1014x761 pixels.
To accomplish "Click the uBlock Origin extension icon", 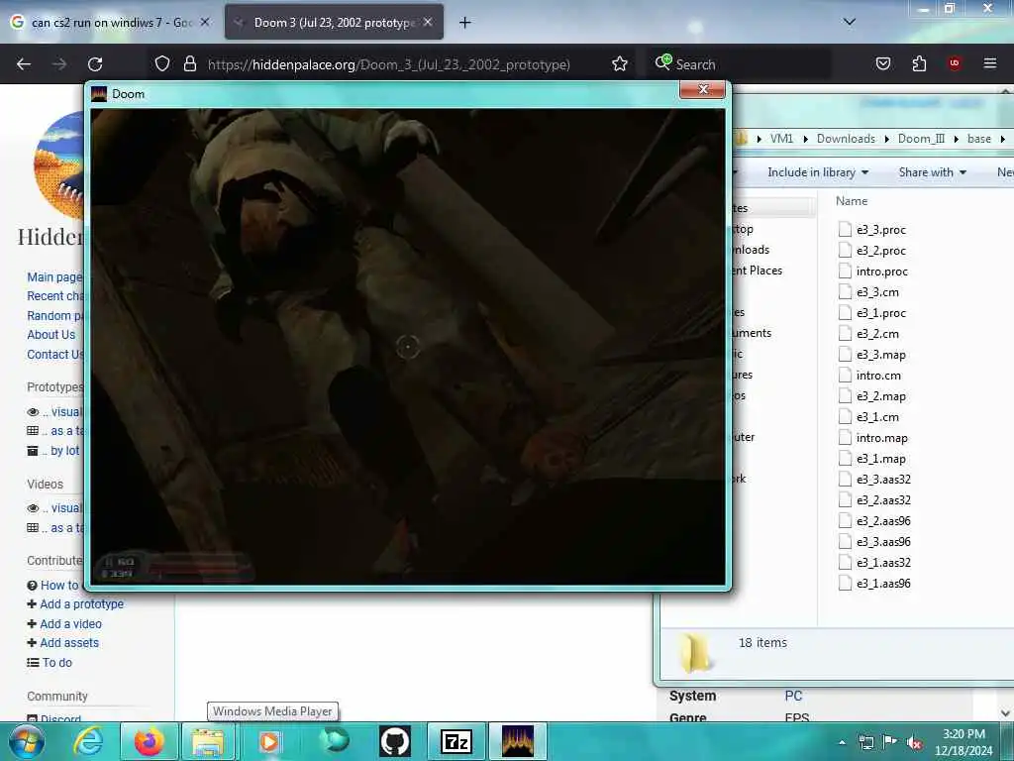I will pos(955,63).
